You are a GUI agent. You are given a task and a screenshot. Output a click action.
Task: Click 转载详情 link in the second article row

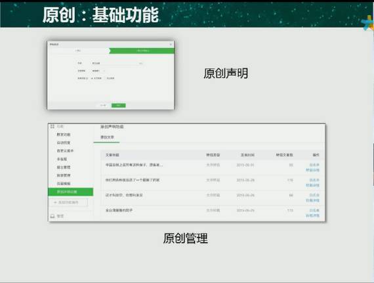(313, 185)
